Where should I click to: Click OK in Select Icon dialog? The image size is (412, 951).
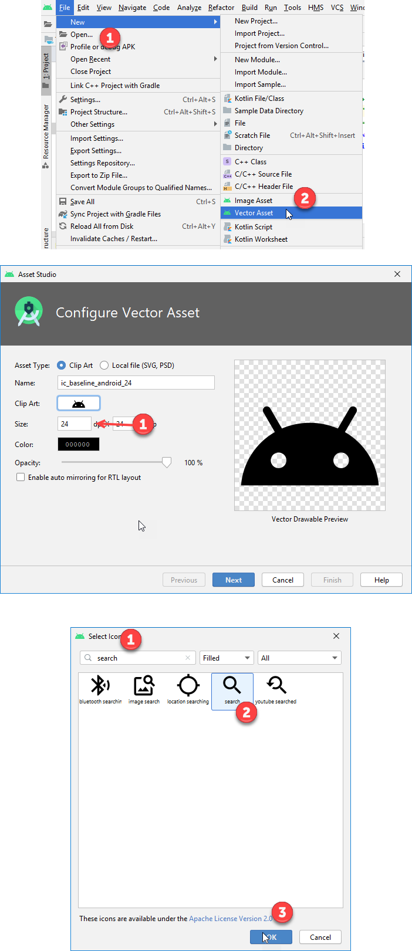[x=271, y=937]
